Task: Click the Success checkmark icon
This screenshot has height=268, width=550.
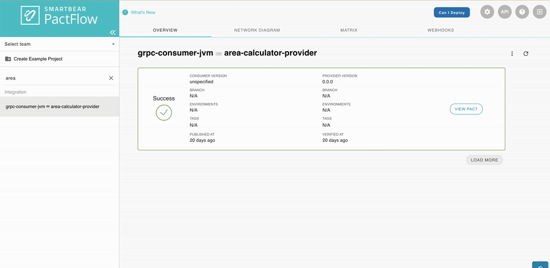Action: (164, 113)
